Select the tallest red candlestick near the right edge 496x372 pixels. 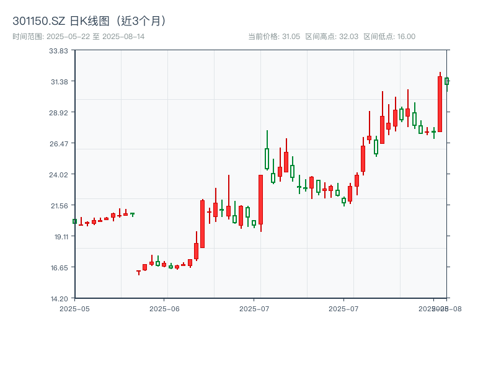click(440, 102)
